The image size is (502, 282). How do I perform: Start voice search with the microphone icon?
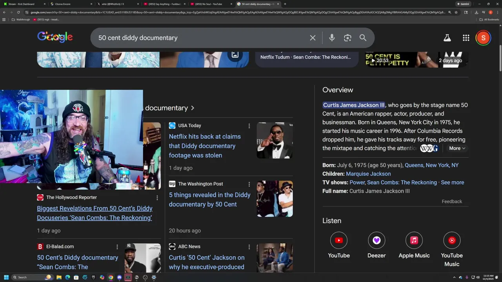point(332,38)
